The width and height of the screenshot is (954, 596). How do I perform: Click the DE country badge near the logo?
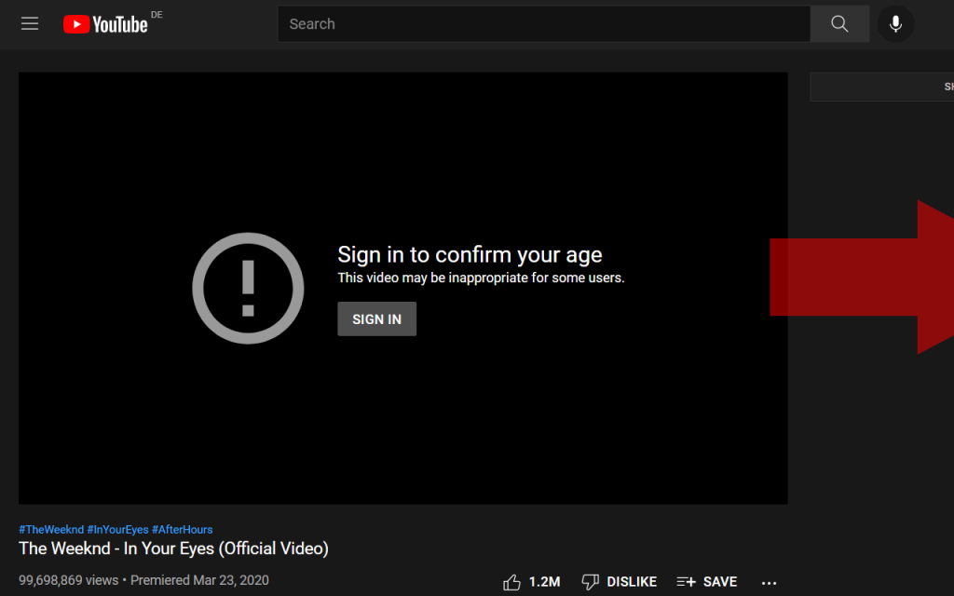pyautogui.click(x=158, y=14)
